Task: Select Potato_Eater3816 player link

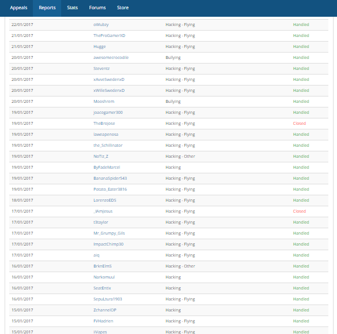Action: click(x=110, y=189)
